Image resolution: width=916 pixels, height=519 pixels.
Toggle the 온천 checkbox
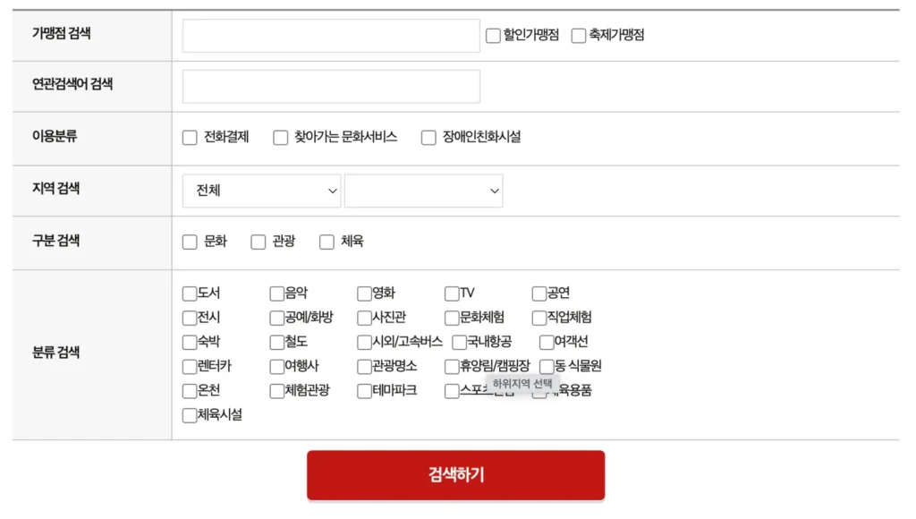click(190, 391)
